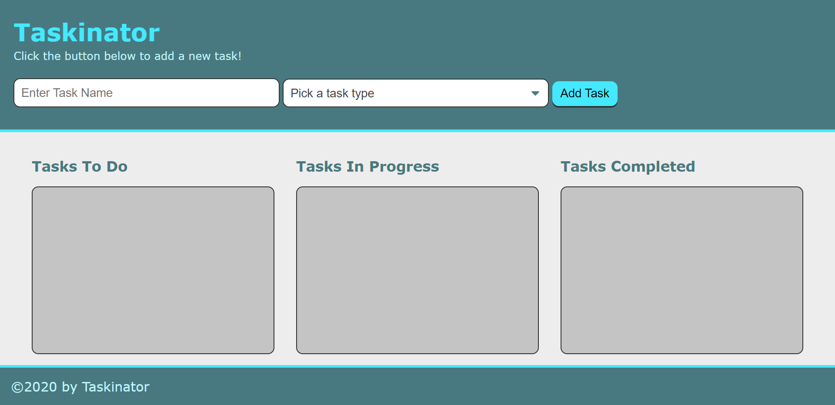Click inside the Tasks In Progress list area
This screenshot has height=405, width=835.
[417, 269]
